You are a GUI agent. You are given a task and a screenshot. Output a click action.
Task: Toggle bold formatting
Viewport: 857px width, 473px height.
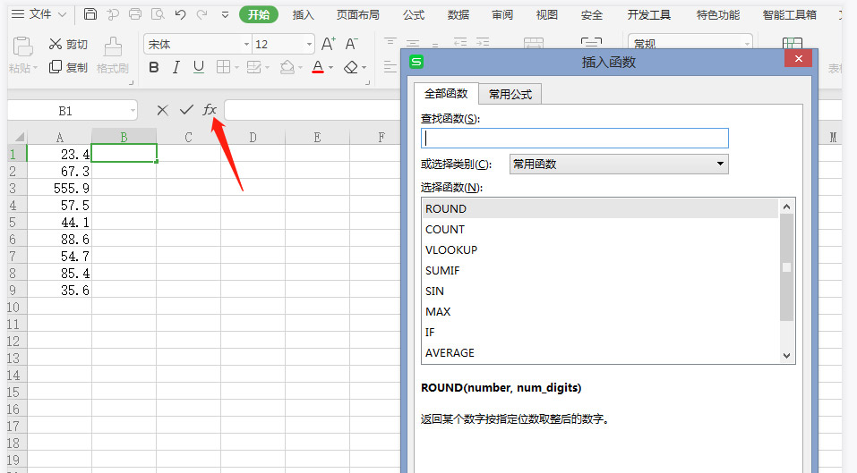coord(153,67)
